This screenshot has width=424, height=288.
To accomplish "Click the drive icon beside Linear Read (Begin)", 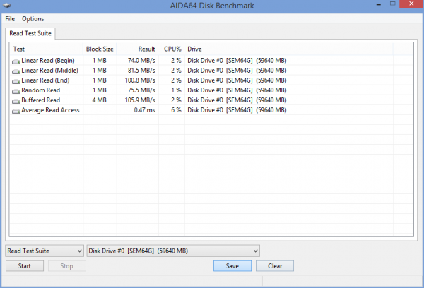I will [x=16, y=61].
